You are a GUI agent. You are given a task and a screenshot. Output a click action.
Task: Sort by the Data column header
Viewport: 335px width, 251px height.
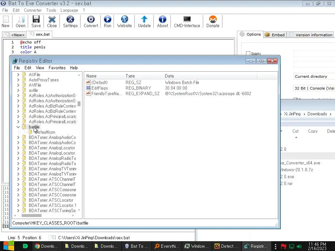(210, 76)
